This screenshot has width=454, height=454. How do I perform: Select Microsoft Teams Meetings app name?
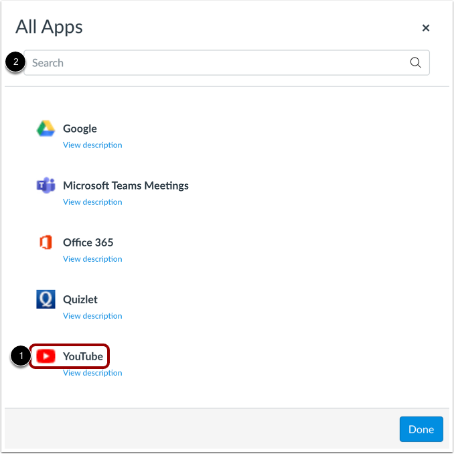126,185
